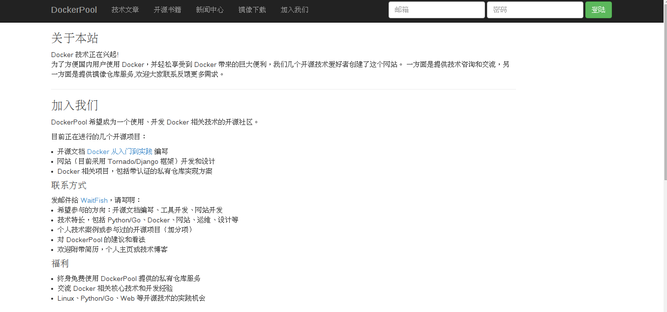Focus the 邮箱 email input field
Screen dimensions: 667x312
(436, 10)
